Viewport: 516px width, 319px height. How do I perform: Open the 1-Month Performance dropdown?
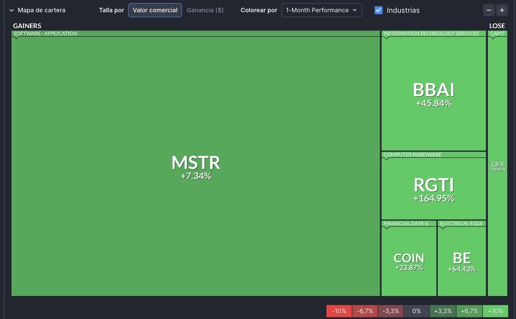coord(321,10)
